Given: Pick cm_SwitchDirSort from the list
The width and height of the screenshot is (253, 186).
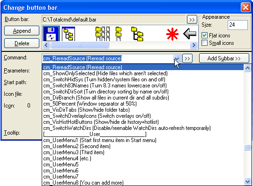Looking at the screenshot, I should tap(143, 92).
